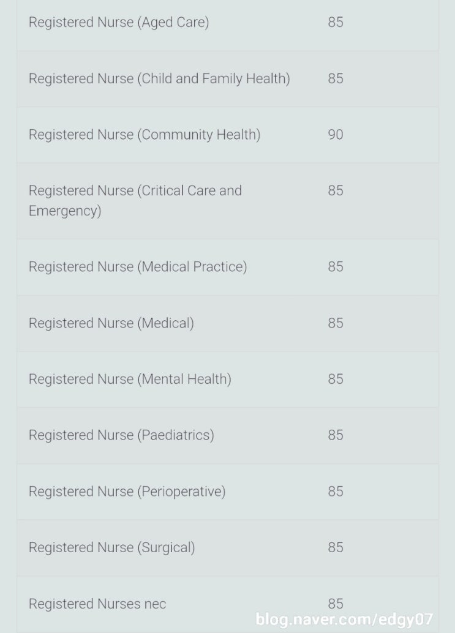Click the score beside Surgical
455x633 pixels.
point(336,548)
